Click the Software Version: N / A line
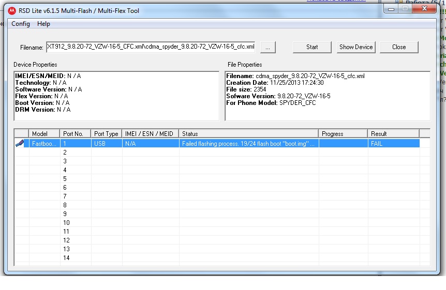Viewport: 446px width, 290px height. pos(48,89)
